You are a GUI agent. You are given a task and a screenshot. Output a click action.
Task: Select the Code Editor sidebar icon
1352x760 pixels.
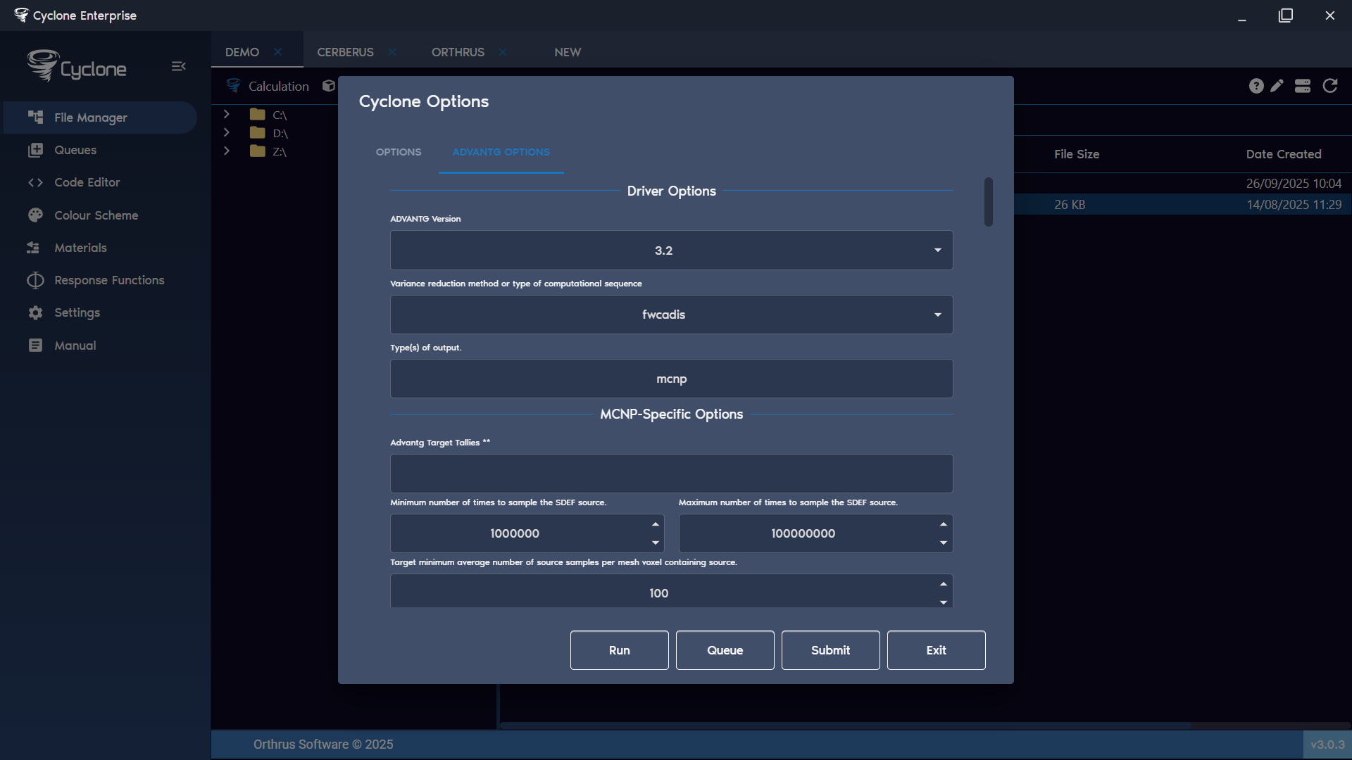point(88,182)
